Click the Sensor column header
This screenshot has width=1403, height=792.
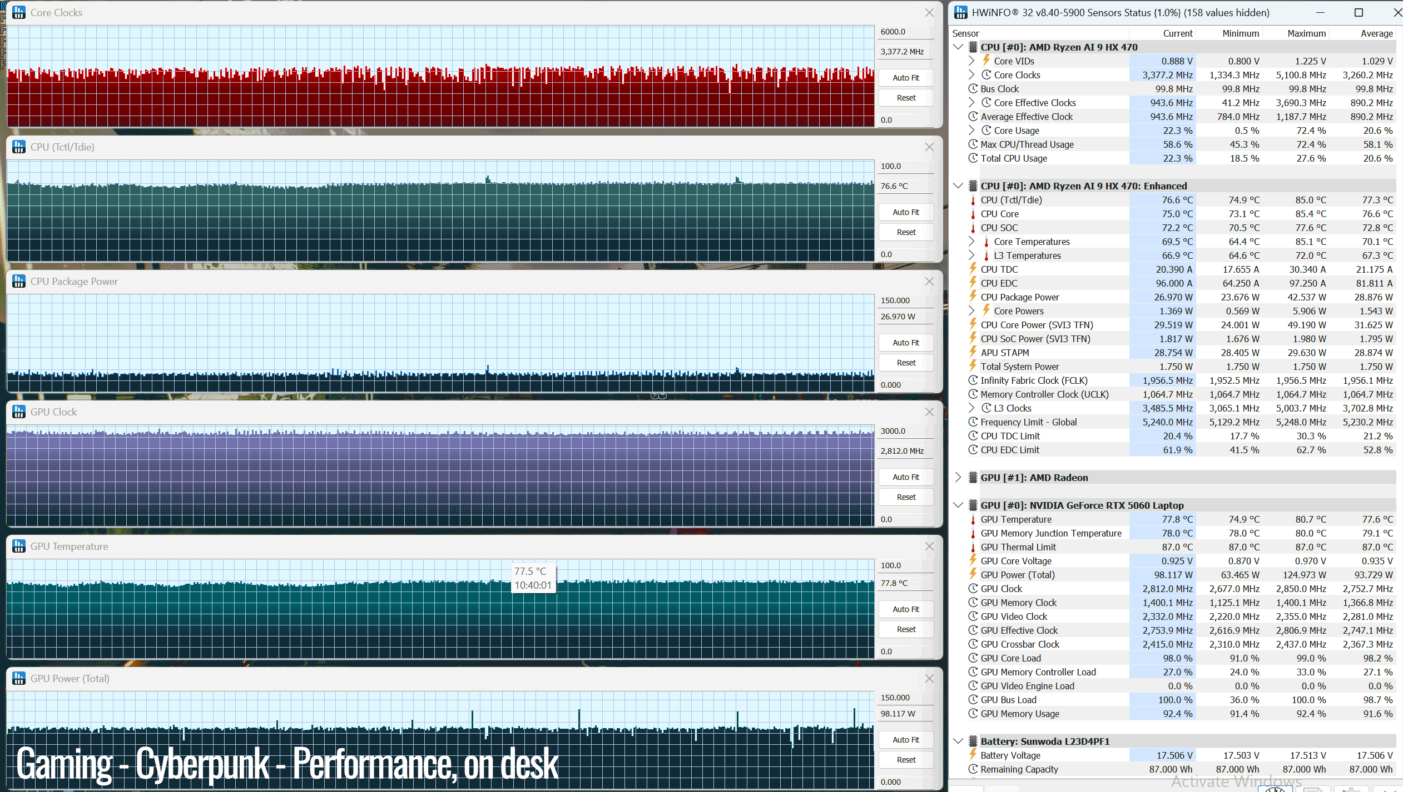tap(965, 33)
